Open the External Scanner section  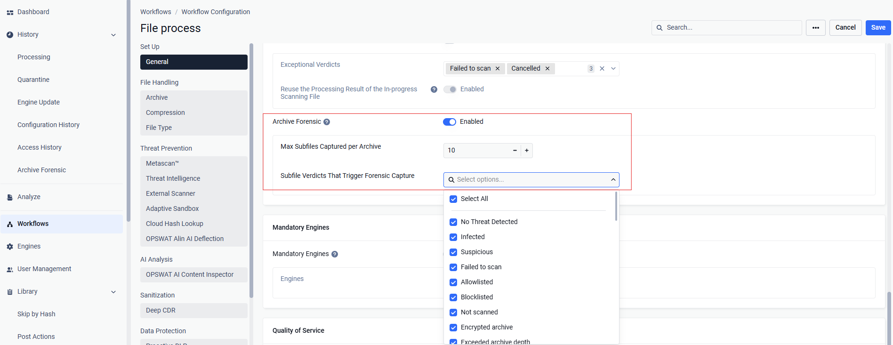[x=194, y=194]
